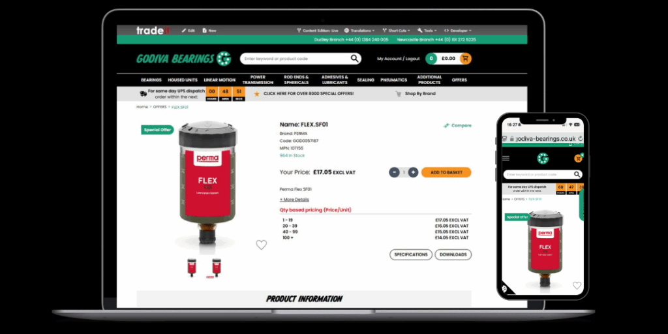Click the Shop By Brand cart icon
Screen dimensions: 668x334
399,94
